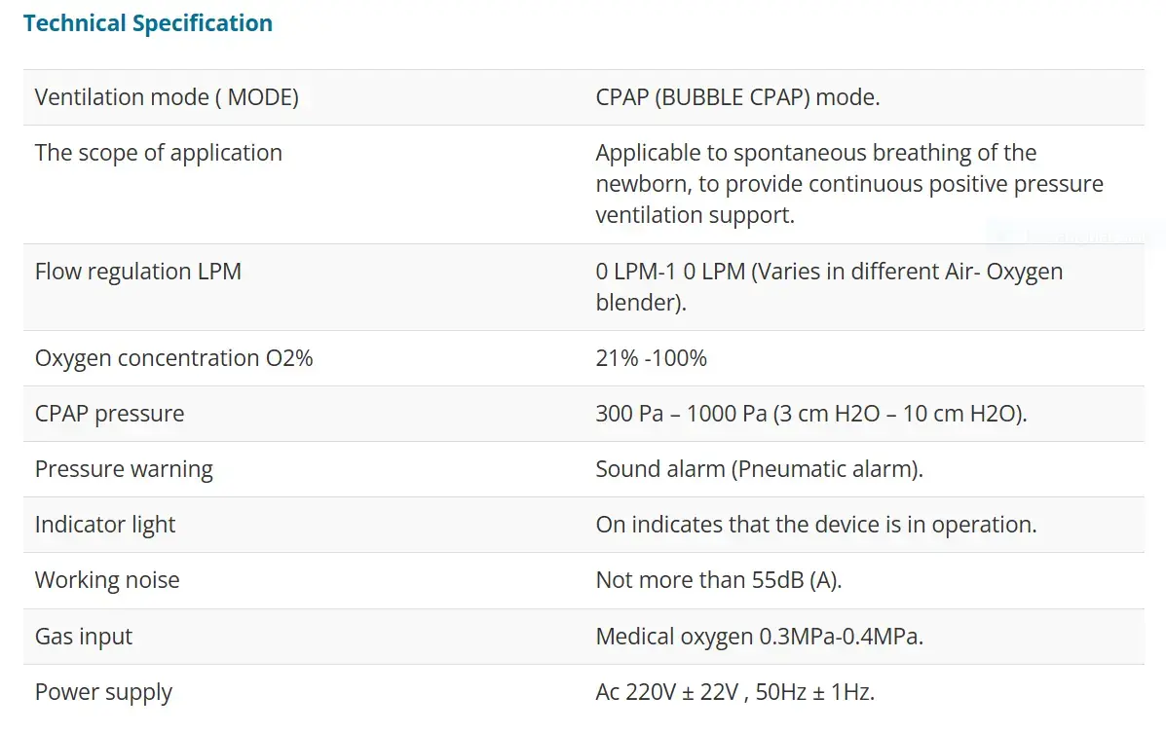The width and height of the screenshot is (1166, 732).
Task: Select the Oxygen concentration O2% label
Action: pyautogui.click(x=174, y=358)
